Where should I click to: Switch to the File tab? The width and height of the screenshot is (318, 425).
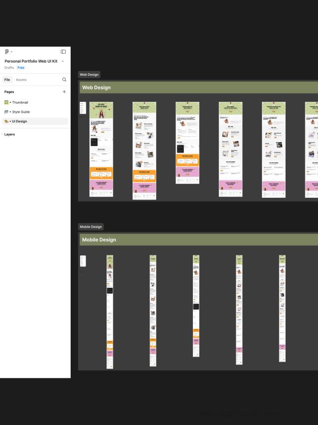(8, 80)
